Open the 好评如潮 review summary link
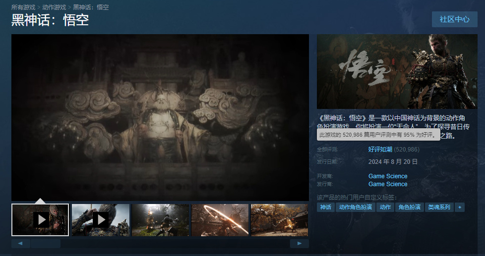Screen dimensions: 485x256 (x=380, y=150)
